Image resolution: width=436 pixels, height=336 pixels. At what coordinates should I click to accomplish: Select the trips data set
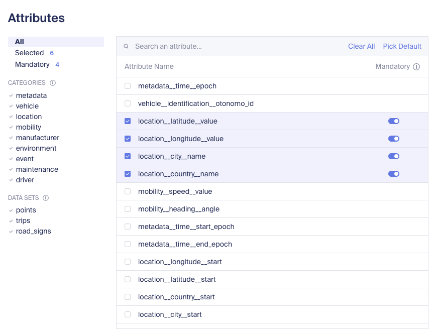tap(23, 221)
